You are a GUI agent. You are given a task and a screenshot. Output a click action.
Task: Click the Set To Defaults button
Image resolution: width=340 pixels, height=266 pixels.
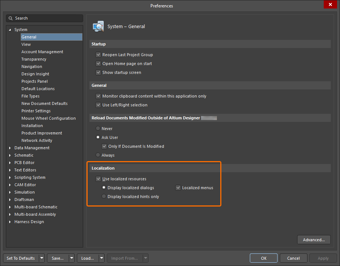click(x=21, y=258)
